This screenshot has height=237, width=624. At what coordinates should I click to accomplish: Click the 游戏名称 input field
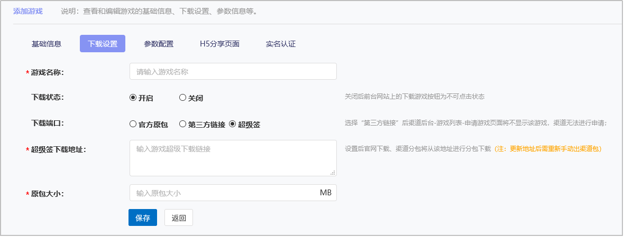click(x=233, y=71)
